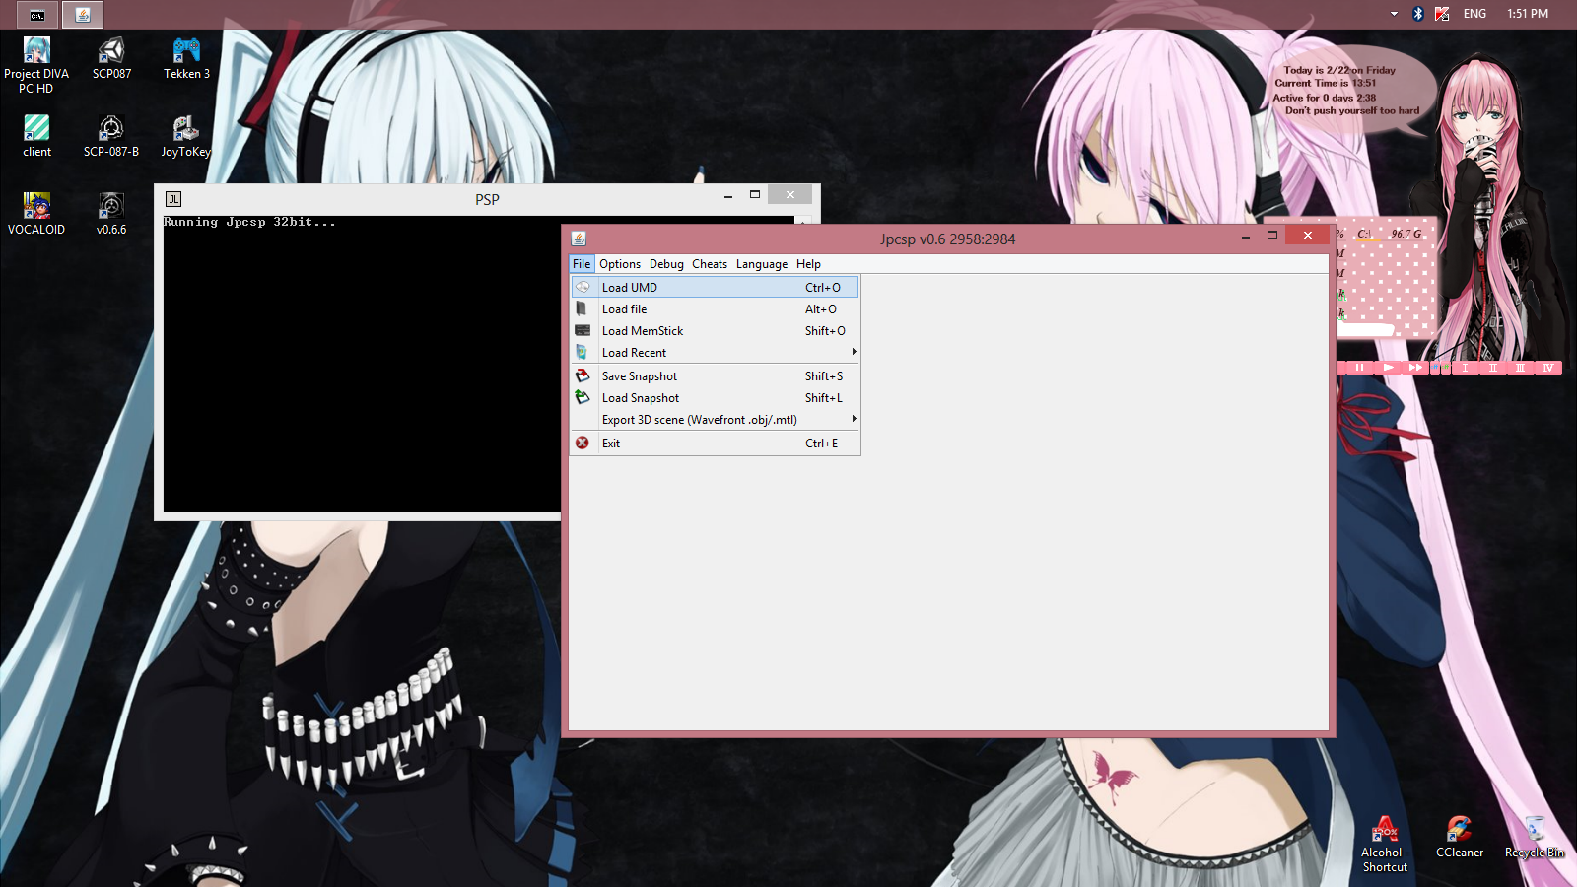Select the v0.6.6 desktop shortcut
The height and width of the screenshot is (887, 1577).
click(x=111, y=214)
